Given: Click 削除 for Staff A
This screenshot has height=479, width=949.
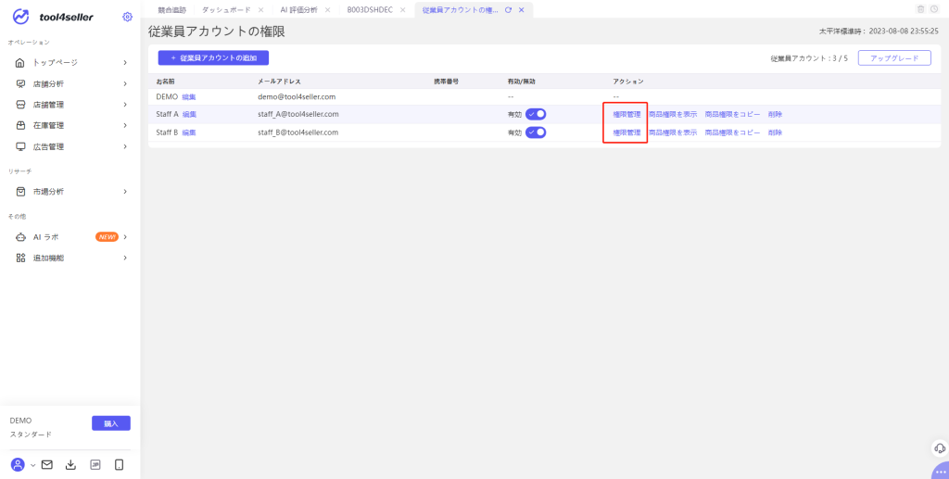Looking at the screenshot, I should point(776,114).
